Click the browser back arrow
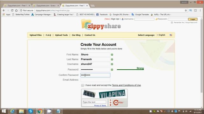This screenshot has width=204, height=114. pos(4,10)
